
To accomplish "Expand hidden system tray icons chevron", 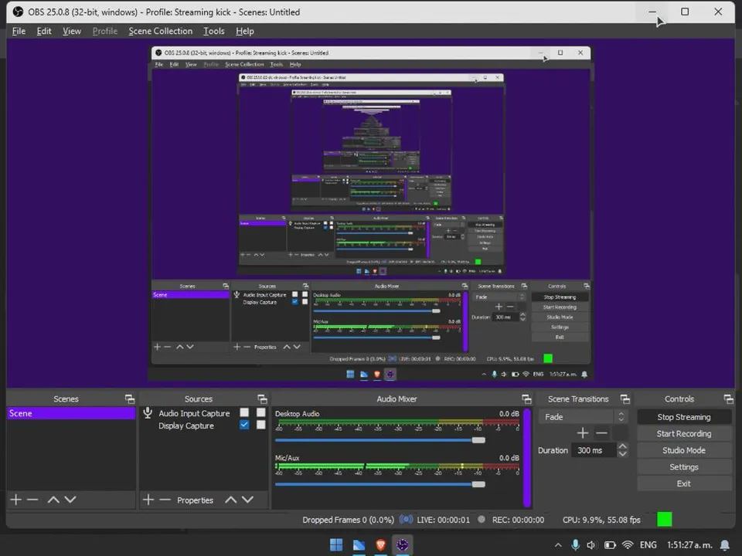I will point(558,545).
